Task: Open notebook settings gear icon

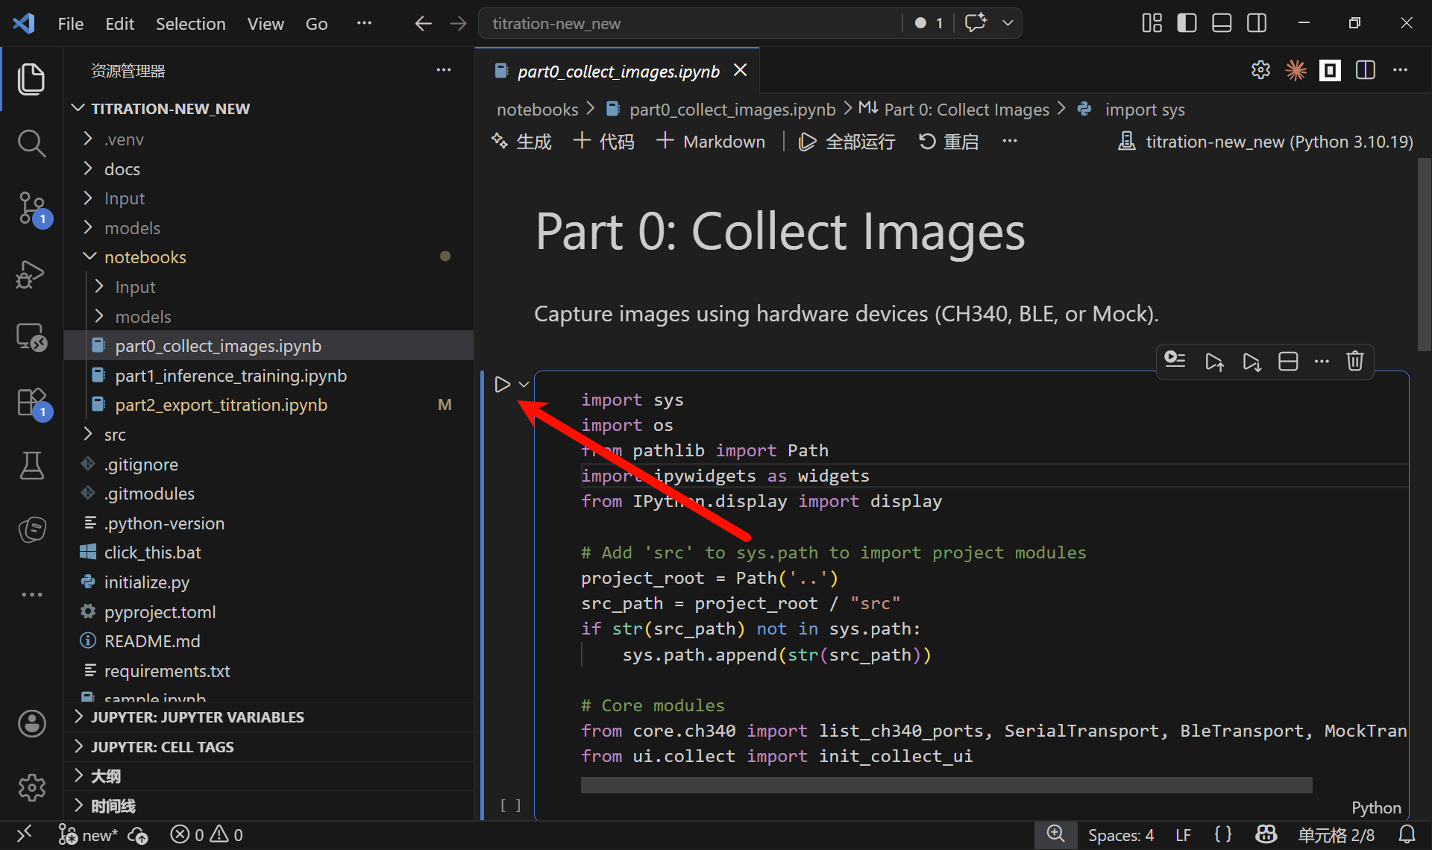Action: coord(1260,70)
